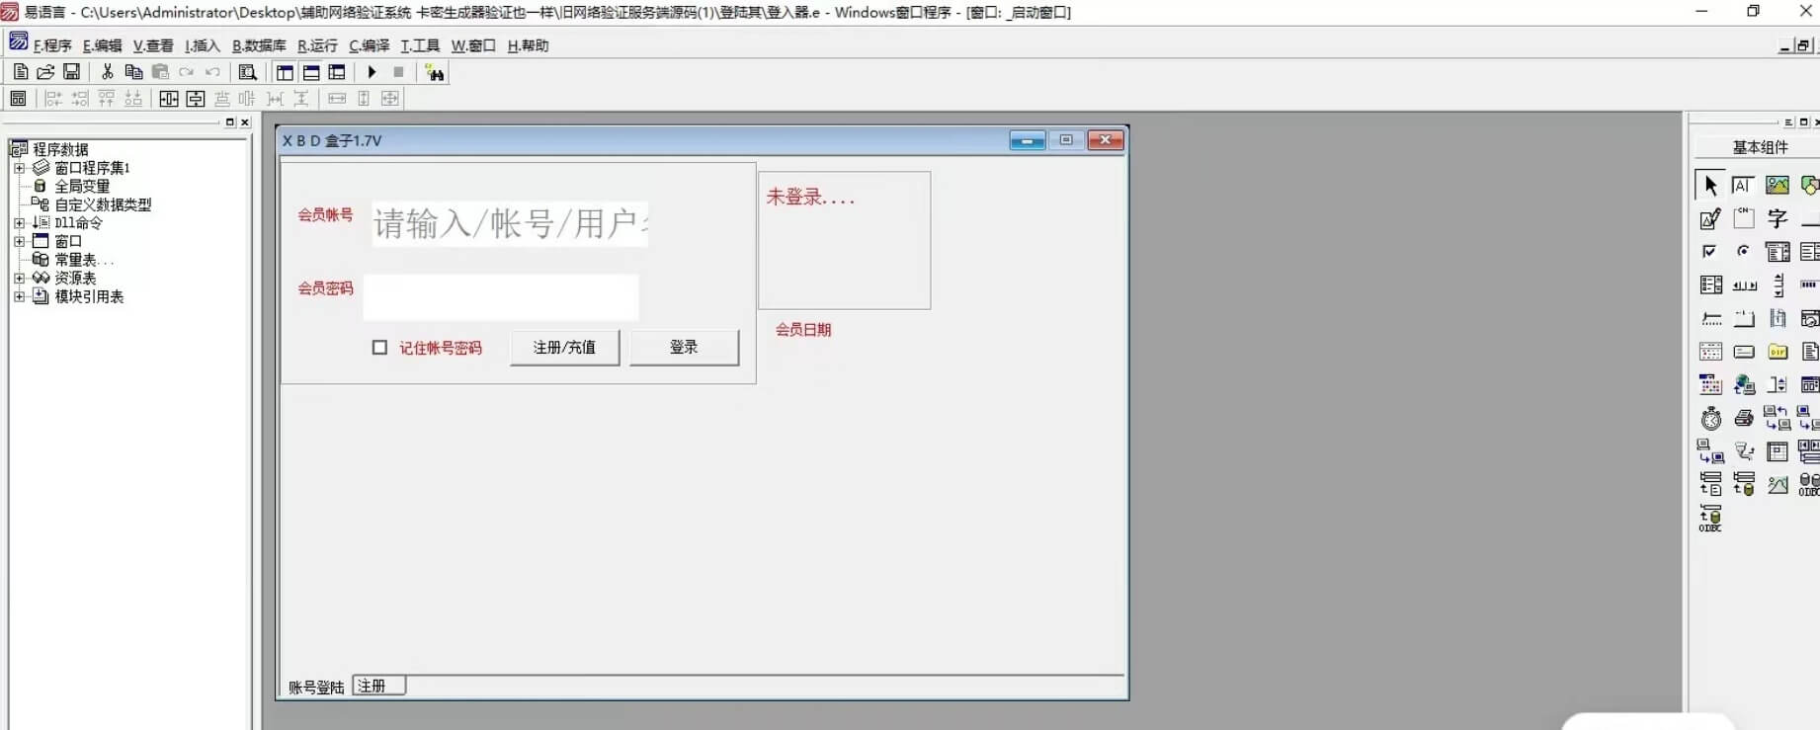Screen dimensions: 1820x730
Task: Expand 资源表 tree node
Action: pyautogui.click(x=19, y=279)
